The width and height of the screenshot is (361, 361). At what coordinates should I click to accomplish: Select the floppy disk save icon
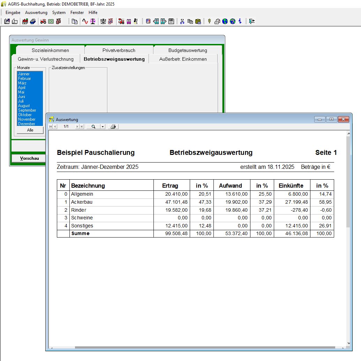[x=171, y=21]
